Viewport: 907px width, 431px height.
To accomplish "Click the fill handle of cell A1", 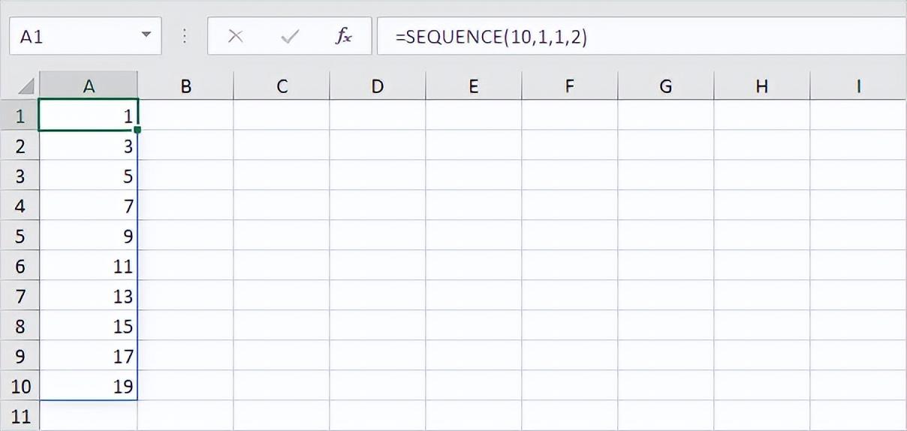I will 137,130.
